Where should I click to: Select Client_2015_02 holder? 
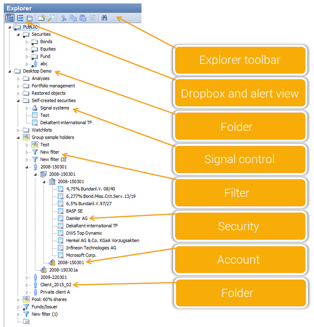coord(56,284)
